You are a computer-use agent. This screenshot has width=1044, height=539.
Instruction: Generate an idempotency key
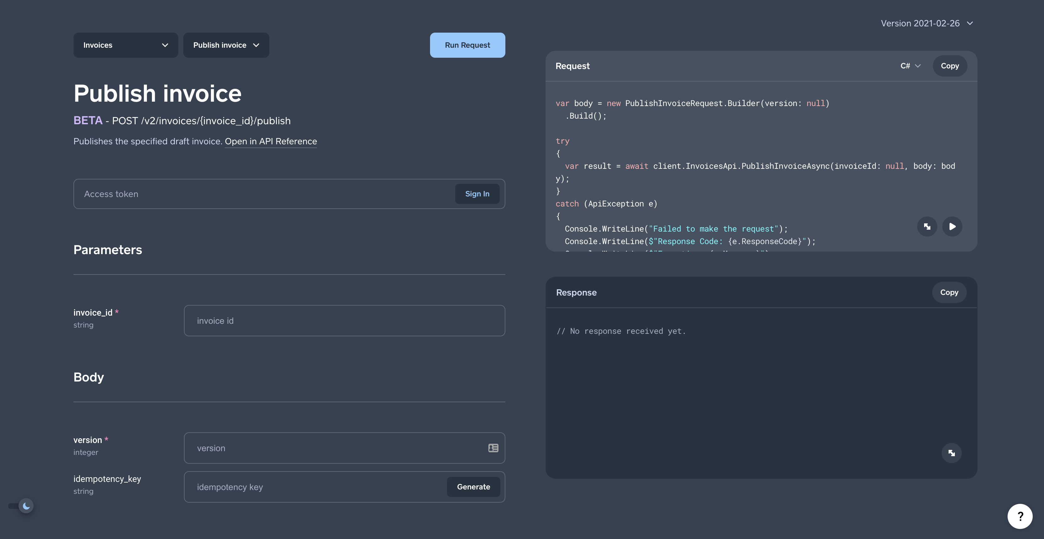pyautogui.click(x=473, y=487)
